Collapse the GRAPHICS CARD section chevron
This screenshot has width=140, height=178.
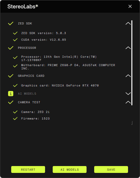click(x=128, y=76)
